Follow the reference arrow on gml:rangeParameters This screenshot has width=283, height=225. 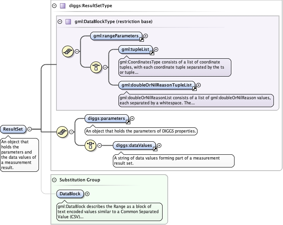point(141,39)
